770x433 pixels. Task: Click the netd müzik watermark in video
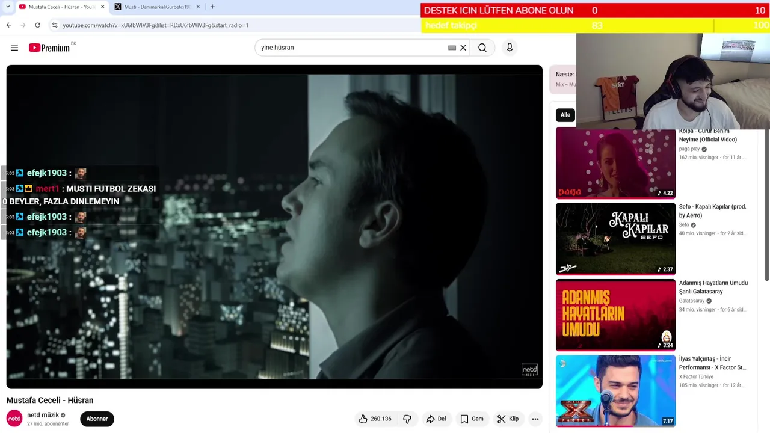coord(529,370)
